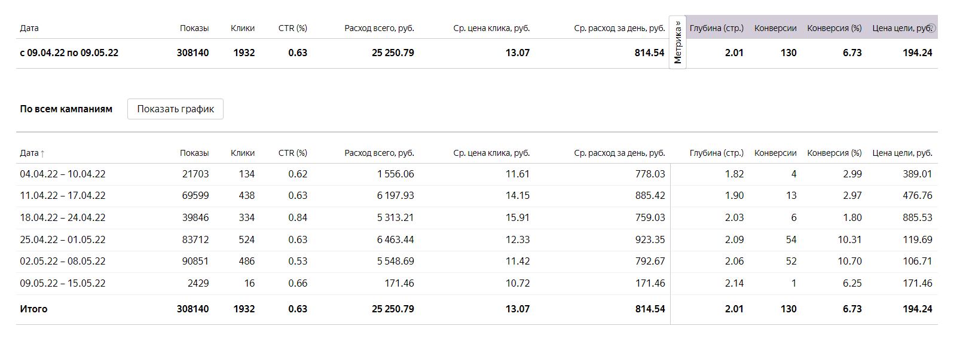972x338 pixels.
Task: Sort lower table by Расход всего header
Action: click(379, 153)
